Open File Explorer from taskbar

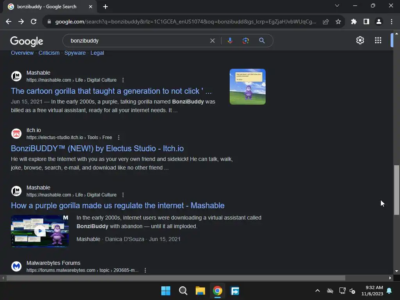(x=200, y=291)
